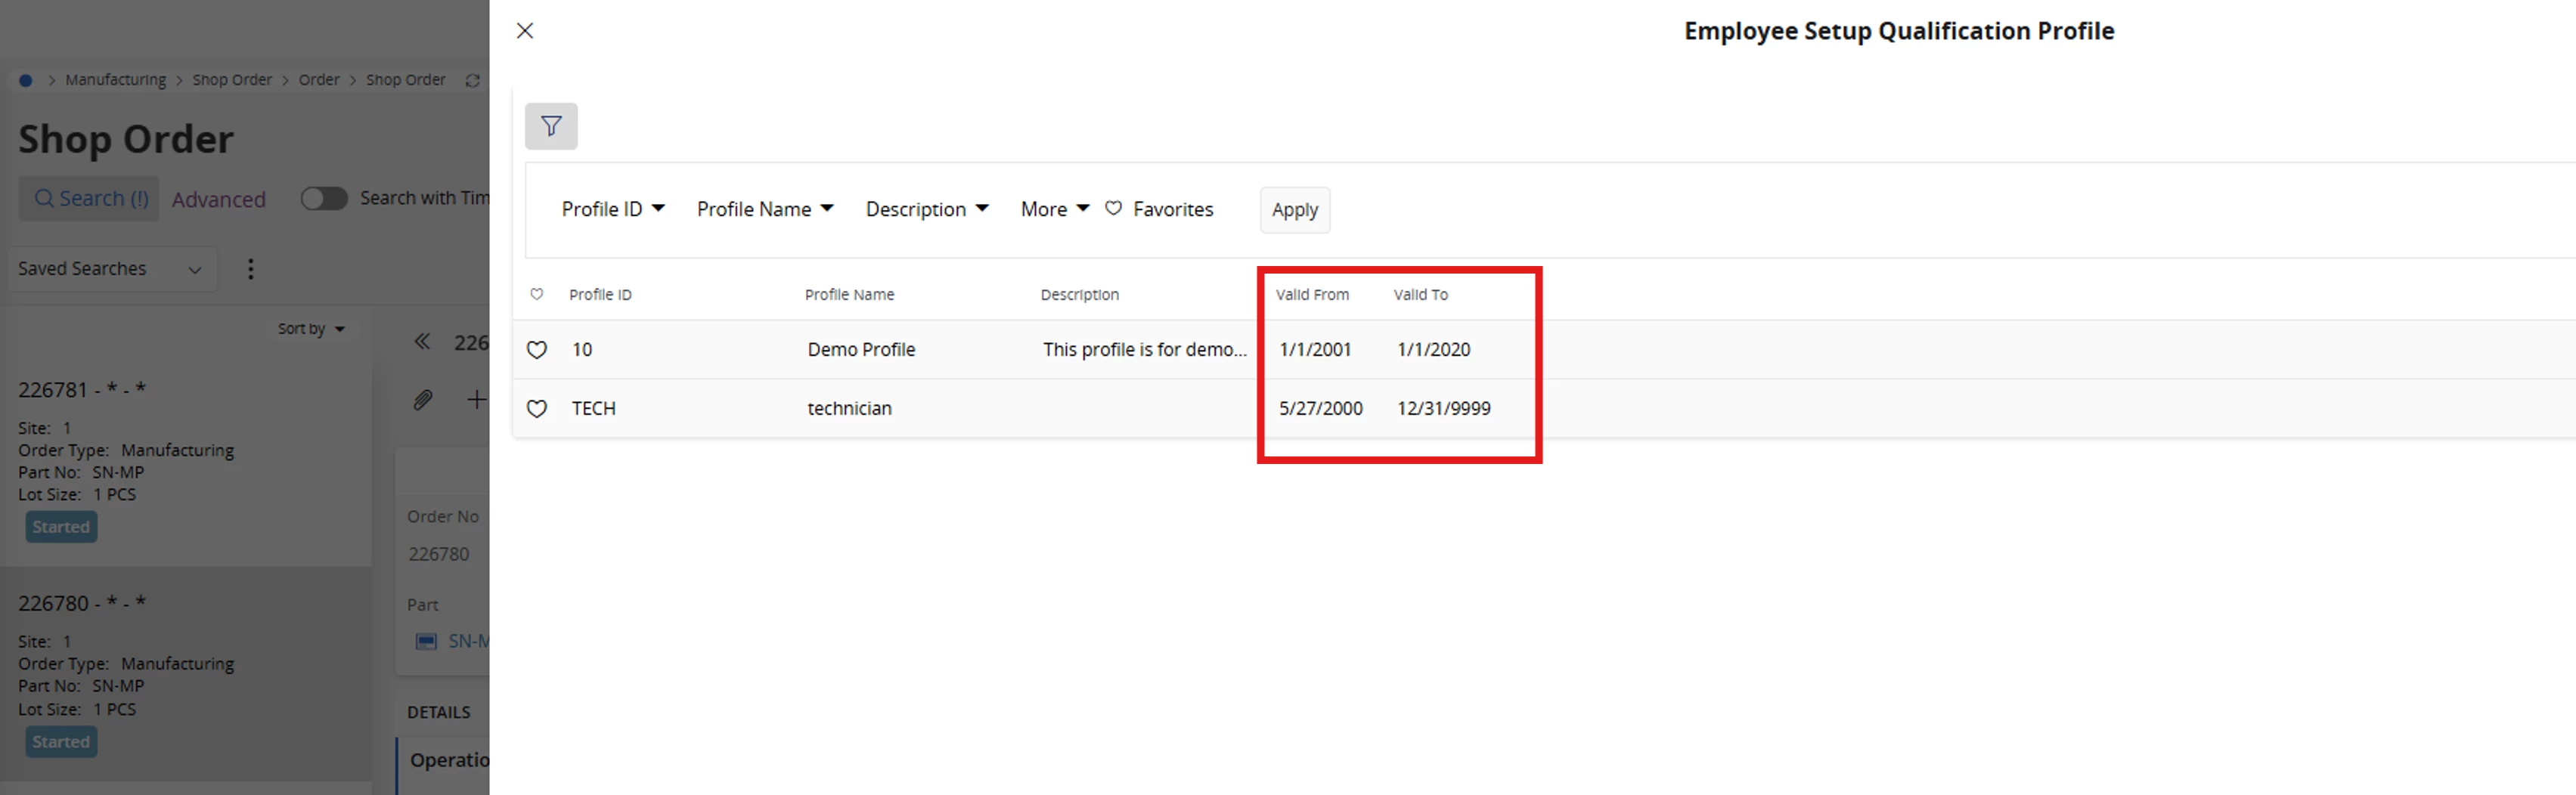Image resolution: width=2576 pixels, height=795 pixels.
Task: Open shop order 226780 list item
Action: [x=186, y=674]
